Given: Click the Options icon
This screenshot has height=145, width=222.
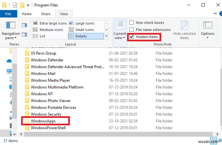Looking at the screenshot, I should (x=208, y=25).
